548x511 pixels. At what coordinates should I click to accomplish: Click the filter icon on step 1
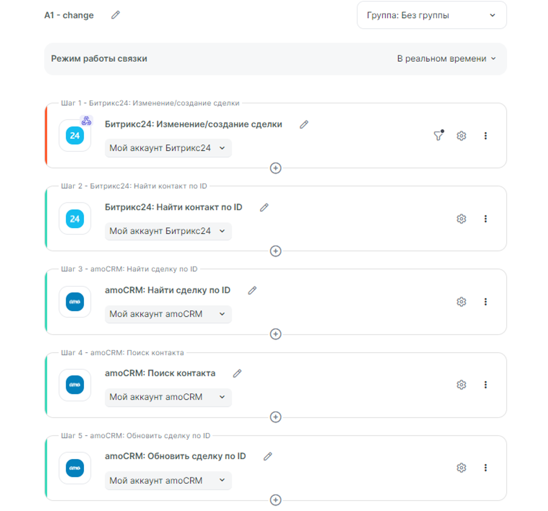pos(438,135)
